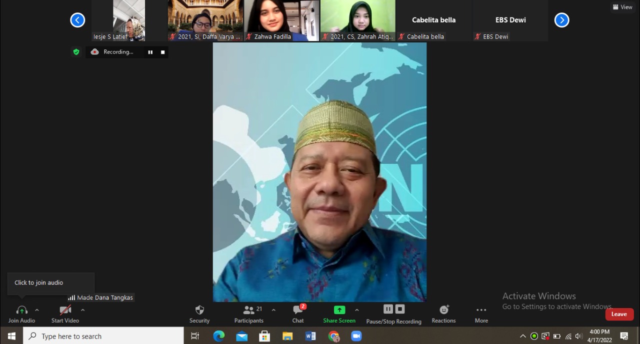Leave the meeting

coord(619,314)
